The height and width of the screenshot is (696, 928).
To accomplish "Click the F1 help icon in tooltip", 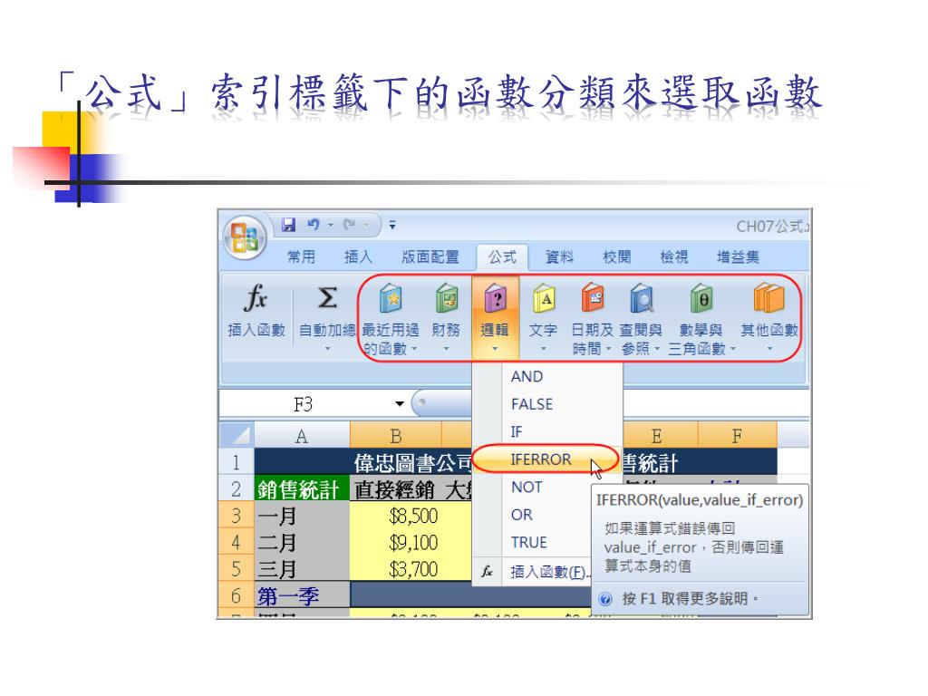I will click(x=605, y=598).
